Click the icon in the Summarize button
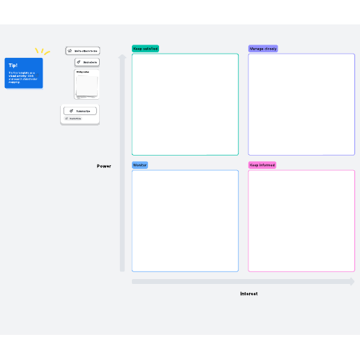The height and width of the screenshot is (360, 360). (71, 111)
